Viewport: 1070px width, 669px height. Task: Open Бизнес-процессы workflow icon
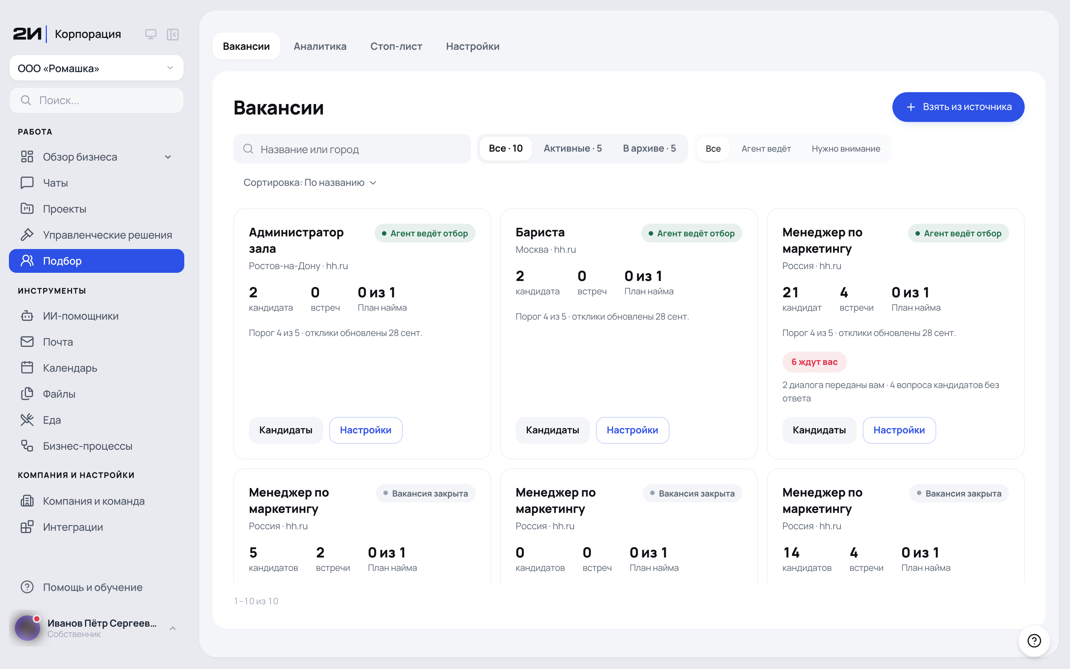click(27, 446)
